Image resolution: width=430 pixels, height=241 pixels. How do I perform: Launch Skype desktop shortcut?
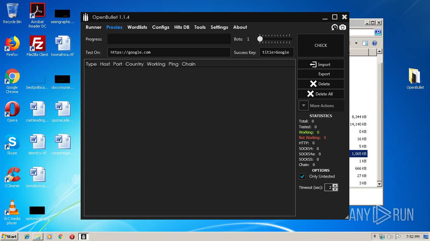[12, 145]
